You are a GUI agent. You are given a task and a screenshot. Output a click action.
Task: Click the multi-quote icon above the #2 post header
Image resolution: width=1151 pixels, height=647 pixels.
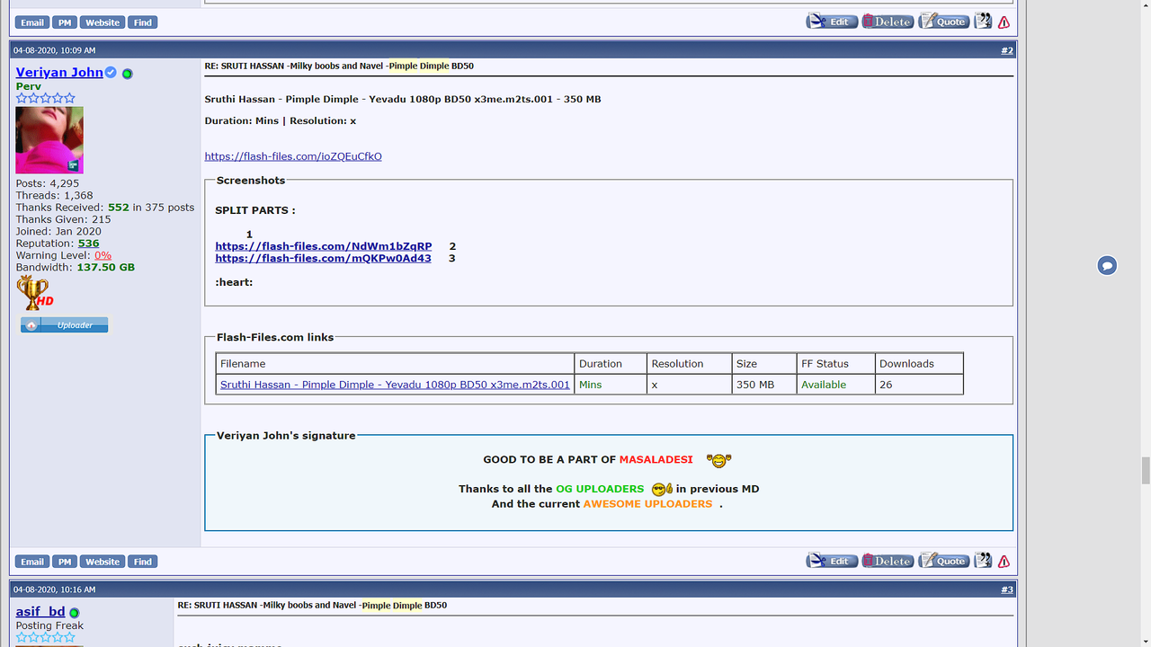(x=983, y=22)
